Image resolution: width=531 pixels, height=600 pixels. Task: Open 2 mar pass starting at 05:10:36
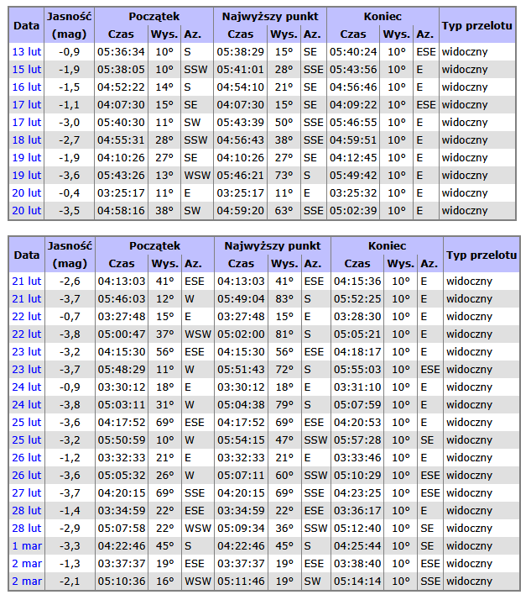tap(26, 581)
